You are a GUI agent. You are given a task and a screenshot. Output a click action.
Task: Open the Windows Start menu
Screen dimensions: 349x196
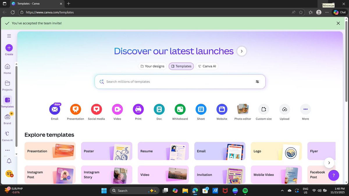coord(104,190)
